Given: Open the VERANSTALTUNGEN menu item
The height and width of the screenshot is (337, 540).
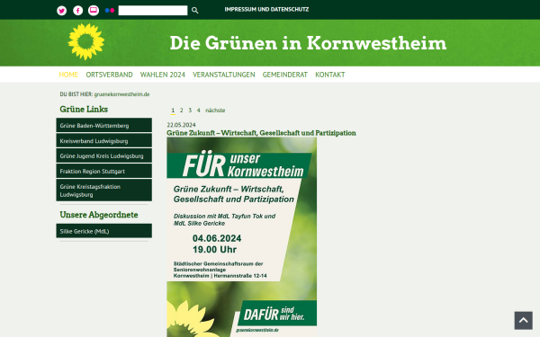Looking at the screenshot, I should point(224,75).
